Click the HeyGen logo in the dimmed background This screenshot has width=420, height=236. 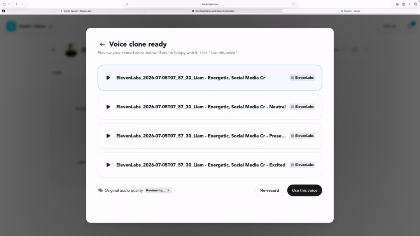tap(11, 26)
